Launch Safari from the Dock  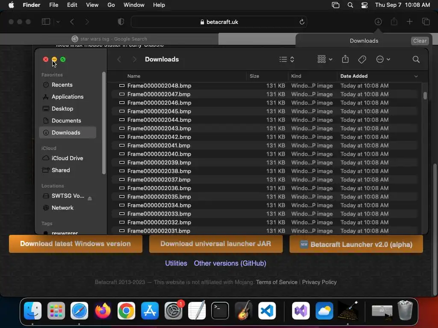point(79,310)
